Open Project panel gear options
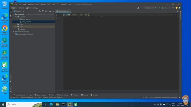 point(50,11)
